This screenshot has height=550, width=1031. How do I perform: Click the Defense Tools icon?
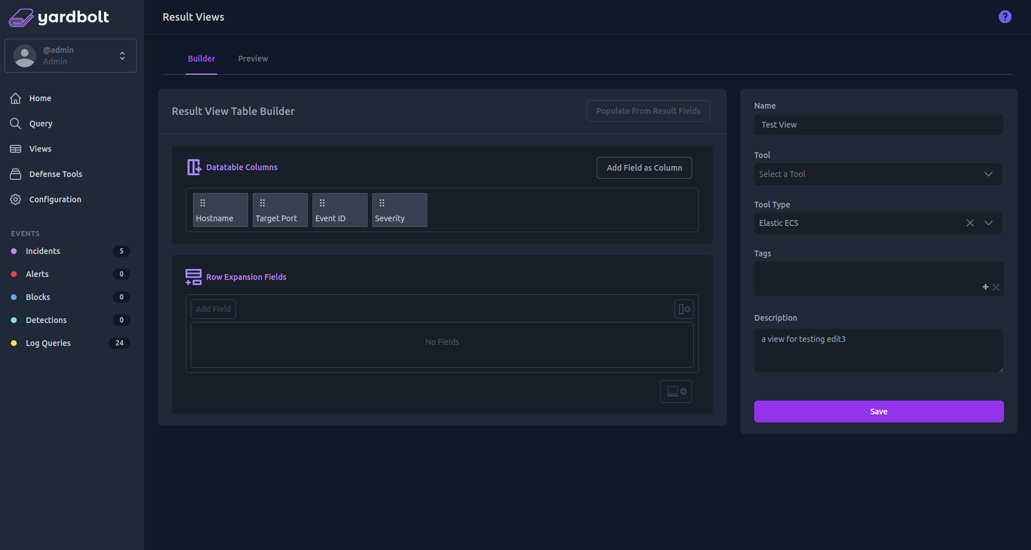coord(16,174)
